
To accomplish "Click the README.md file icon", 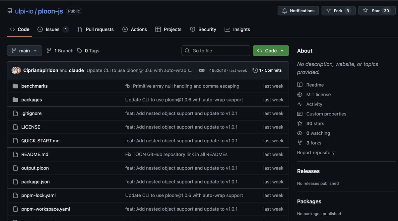I will [15, 154].
